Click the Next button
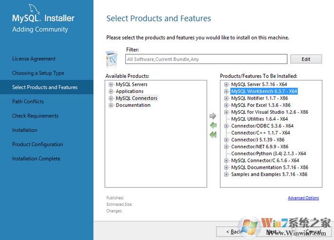Viewport: 334px width, 240px height. click(273, 232)
